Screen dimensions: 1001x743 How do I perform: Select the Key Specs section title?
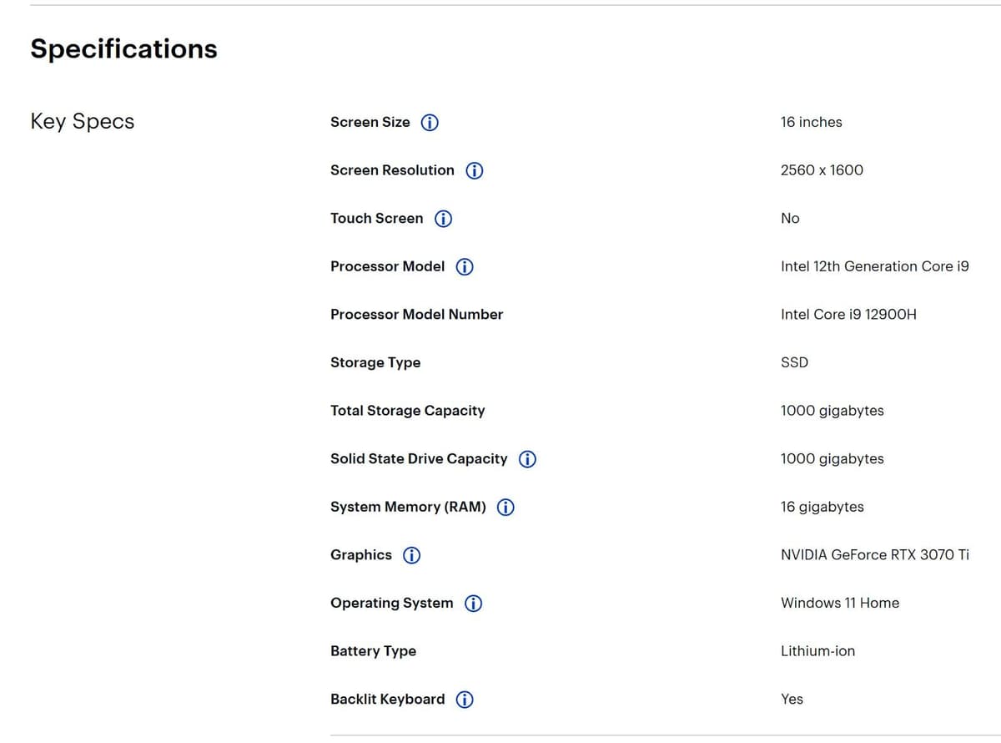coord(82,121)
